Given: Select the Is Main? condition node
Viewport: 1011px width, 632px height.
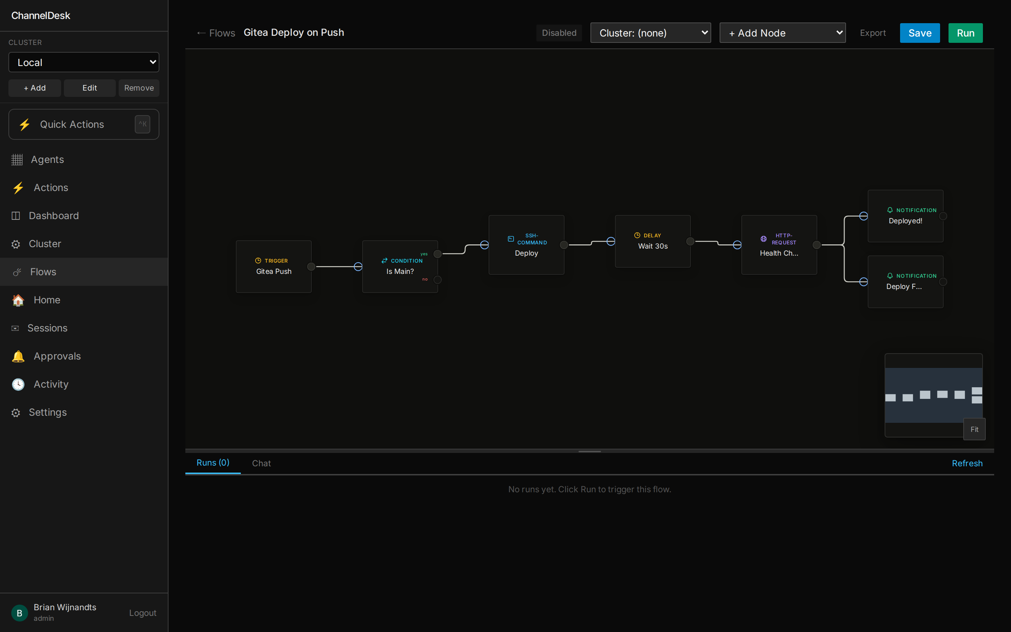Looking at the screenshot, I should (400, 267).
